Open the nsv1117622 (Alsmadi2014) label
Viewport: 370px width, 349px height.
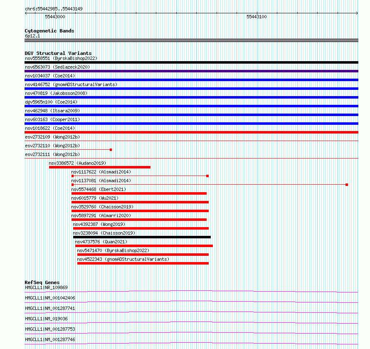pos(101,172)
